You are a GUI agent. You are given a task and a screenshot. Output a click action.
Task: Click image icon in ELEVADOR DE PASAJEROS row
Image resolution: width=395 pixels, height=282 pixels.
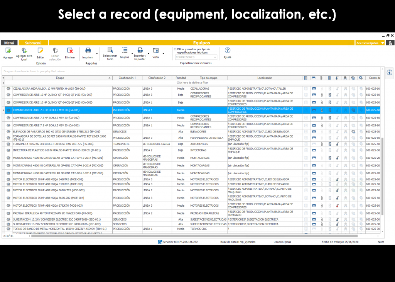tap(314, 132)
